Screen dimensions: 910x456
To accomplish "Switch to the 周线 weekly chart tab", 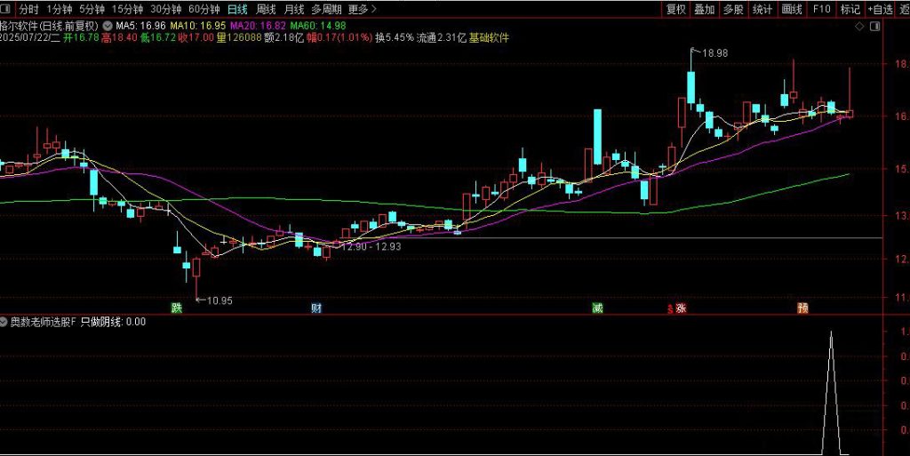I will (x=266, y=9).
